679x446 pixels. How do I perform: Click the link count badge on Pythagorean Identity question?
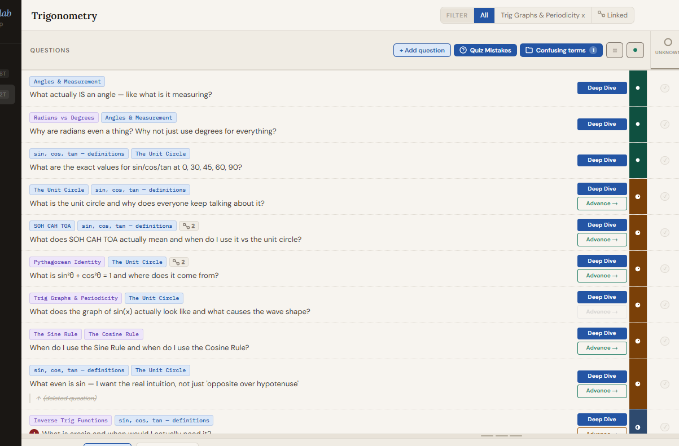179,262
